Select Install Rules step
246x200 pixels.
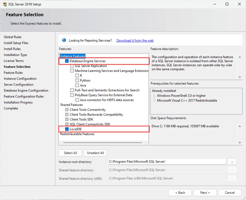pyautogui.click(x=12, y=49)
